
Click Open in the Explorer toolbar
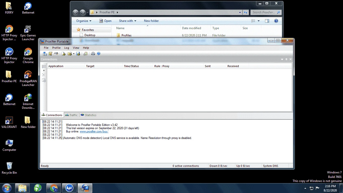point(105,21)
